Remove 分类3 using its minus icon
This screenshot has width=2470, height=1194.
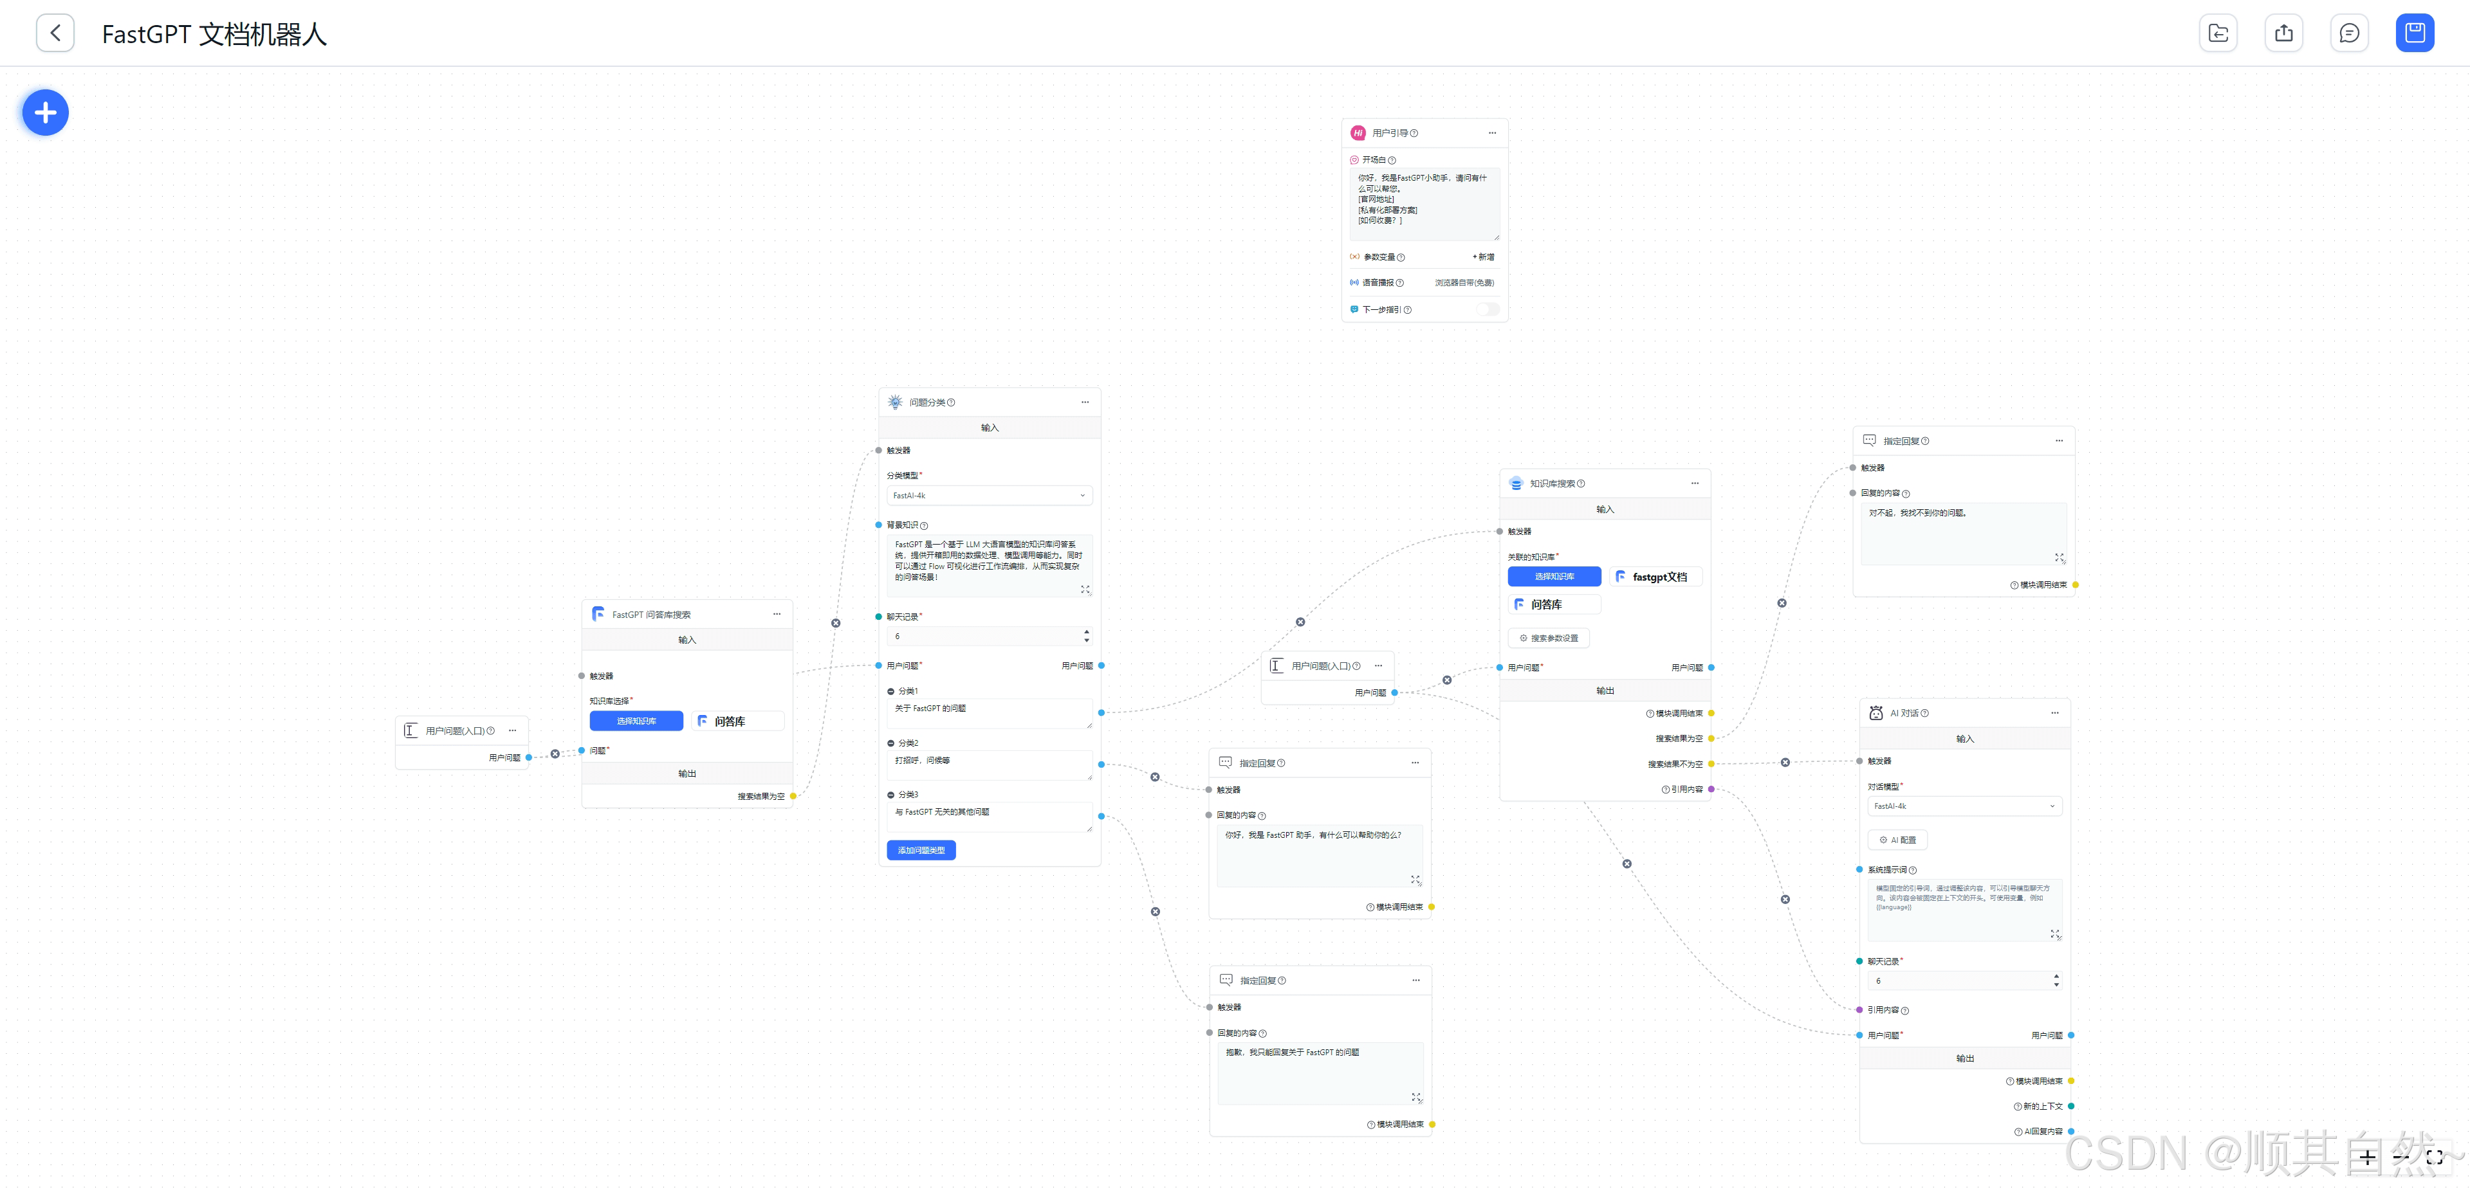click(x=890, y=795)
